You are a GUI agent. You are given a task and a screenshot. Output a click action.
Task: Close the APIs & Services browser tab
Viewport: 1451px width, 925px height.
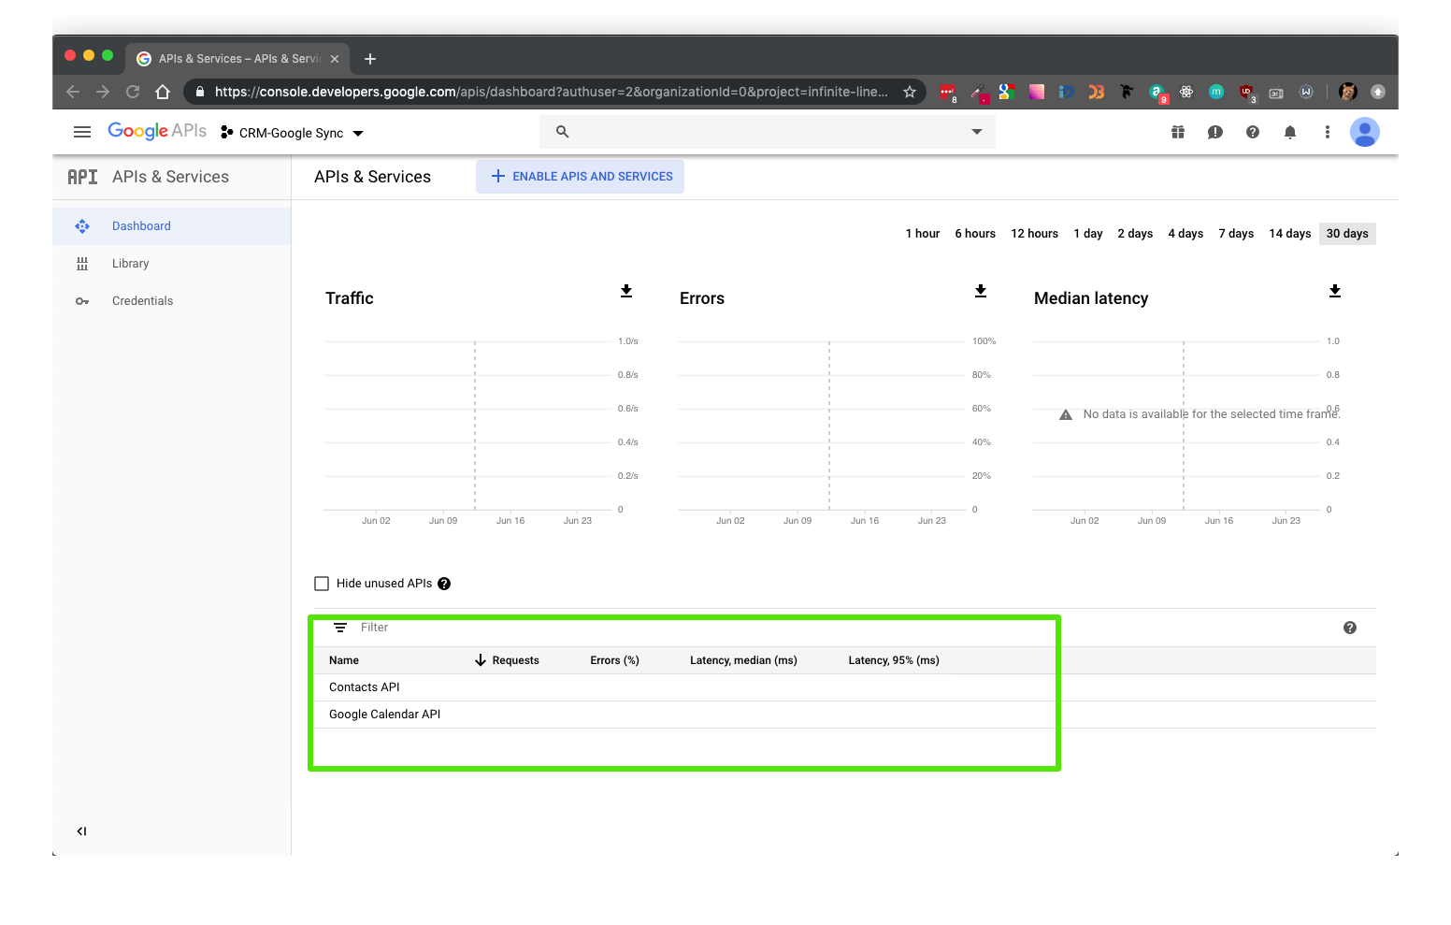(335, 59)
